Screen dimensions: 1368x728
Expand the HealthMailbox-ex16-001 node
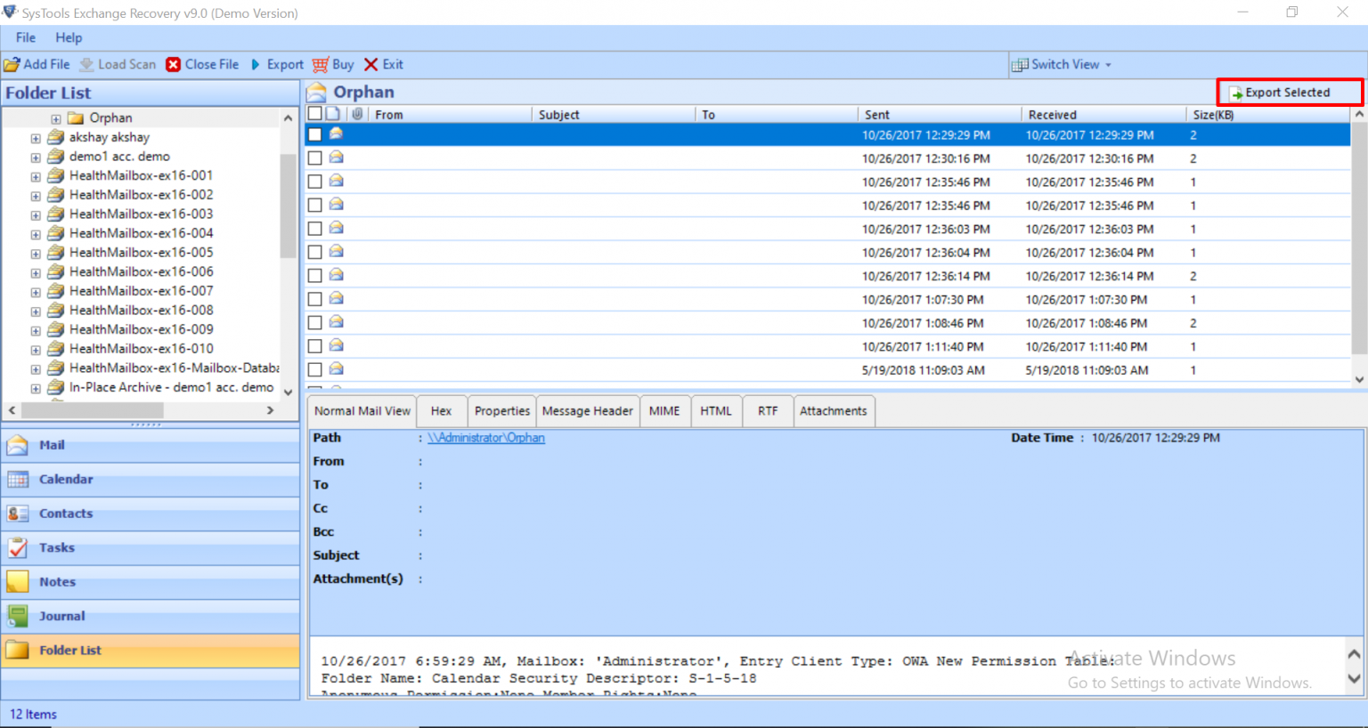[x=36, y=177]
